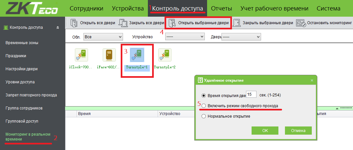
Task: Open the Система tab
Action: tap(328, 8)
